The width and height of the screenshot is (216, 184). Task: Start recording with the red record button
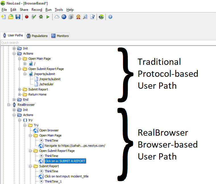[27, 17]
